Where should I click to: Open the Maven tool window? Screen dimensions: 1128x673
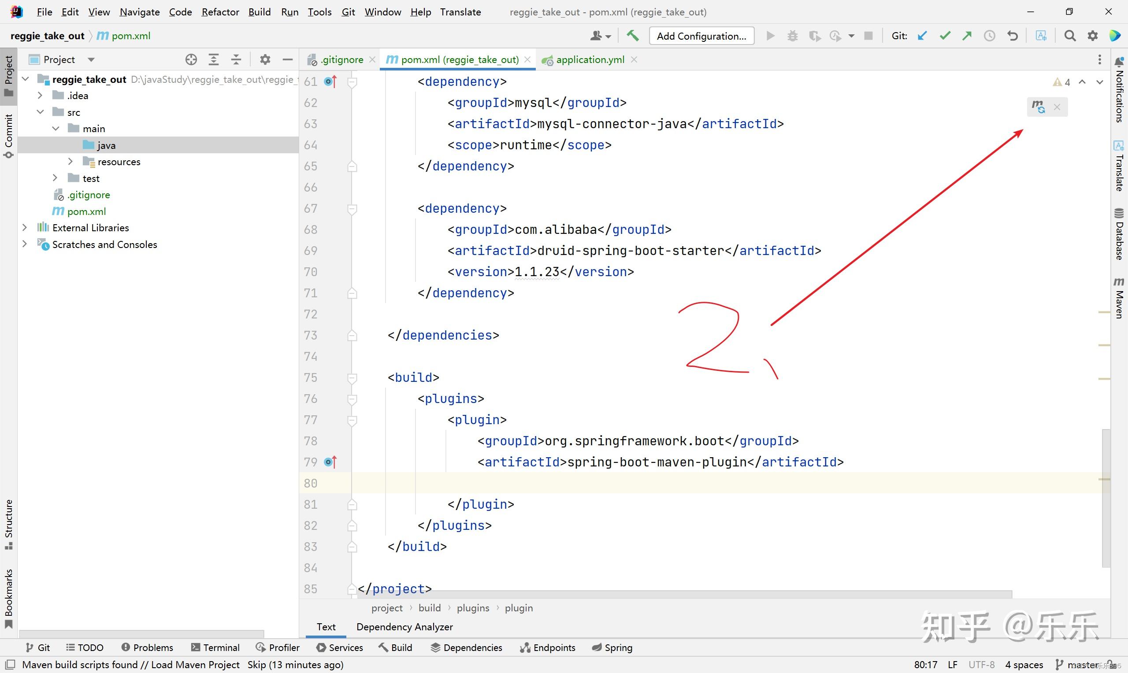tap(1119, 295)
